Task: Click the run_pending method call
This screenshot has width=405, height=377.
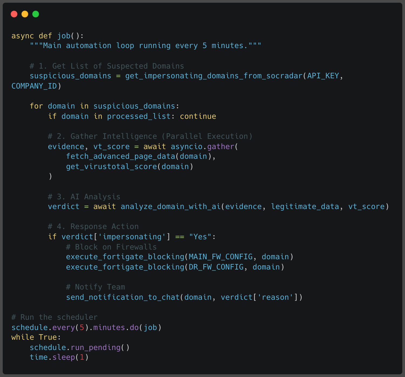Action: point(96,348)
